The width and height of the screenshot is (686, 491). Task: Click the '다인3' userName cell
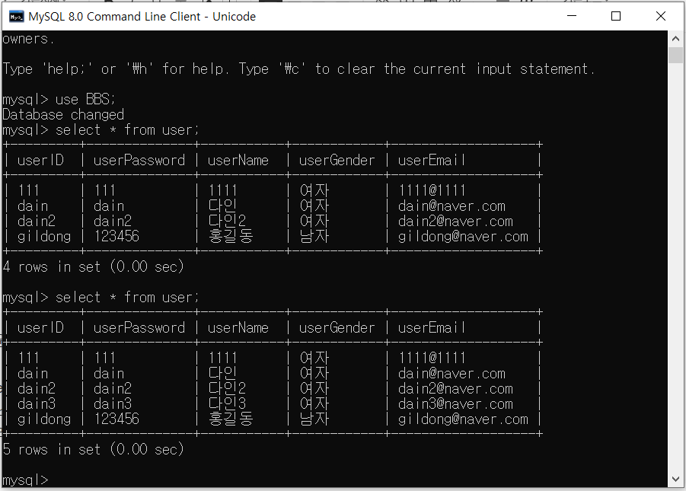coord(227,403)
